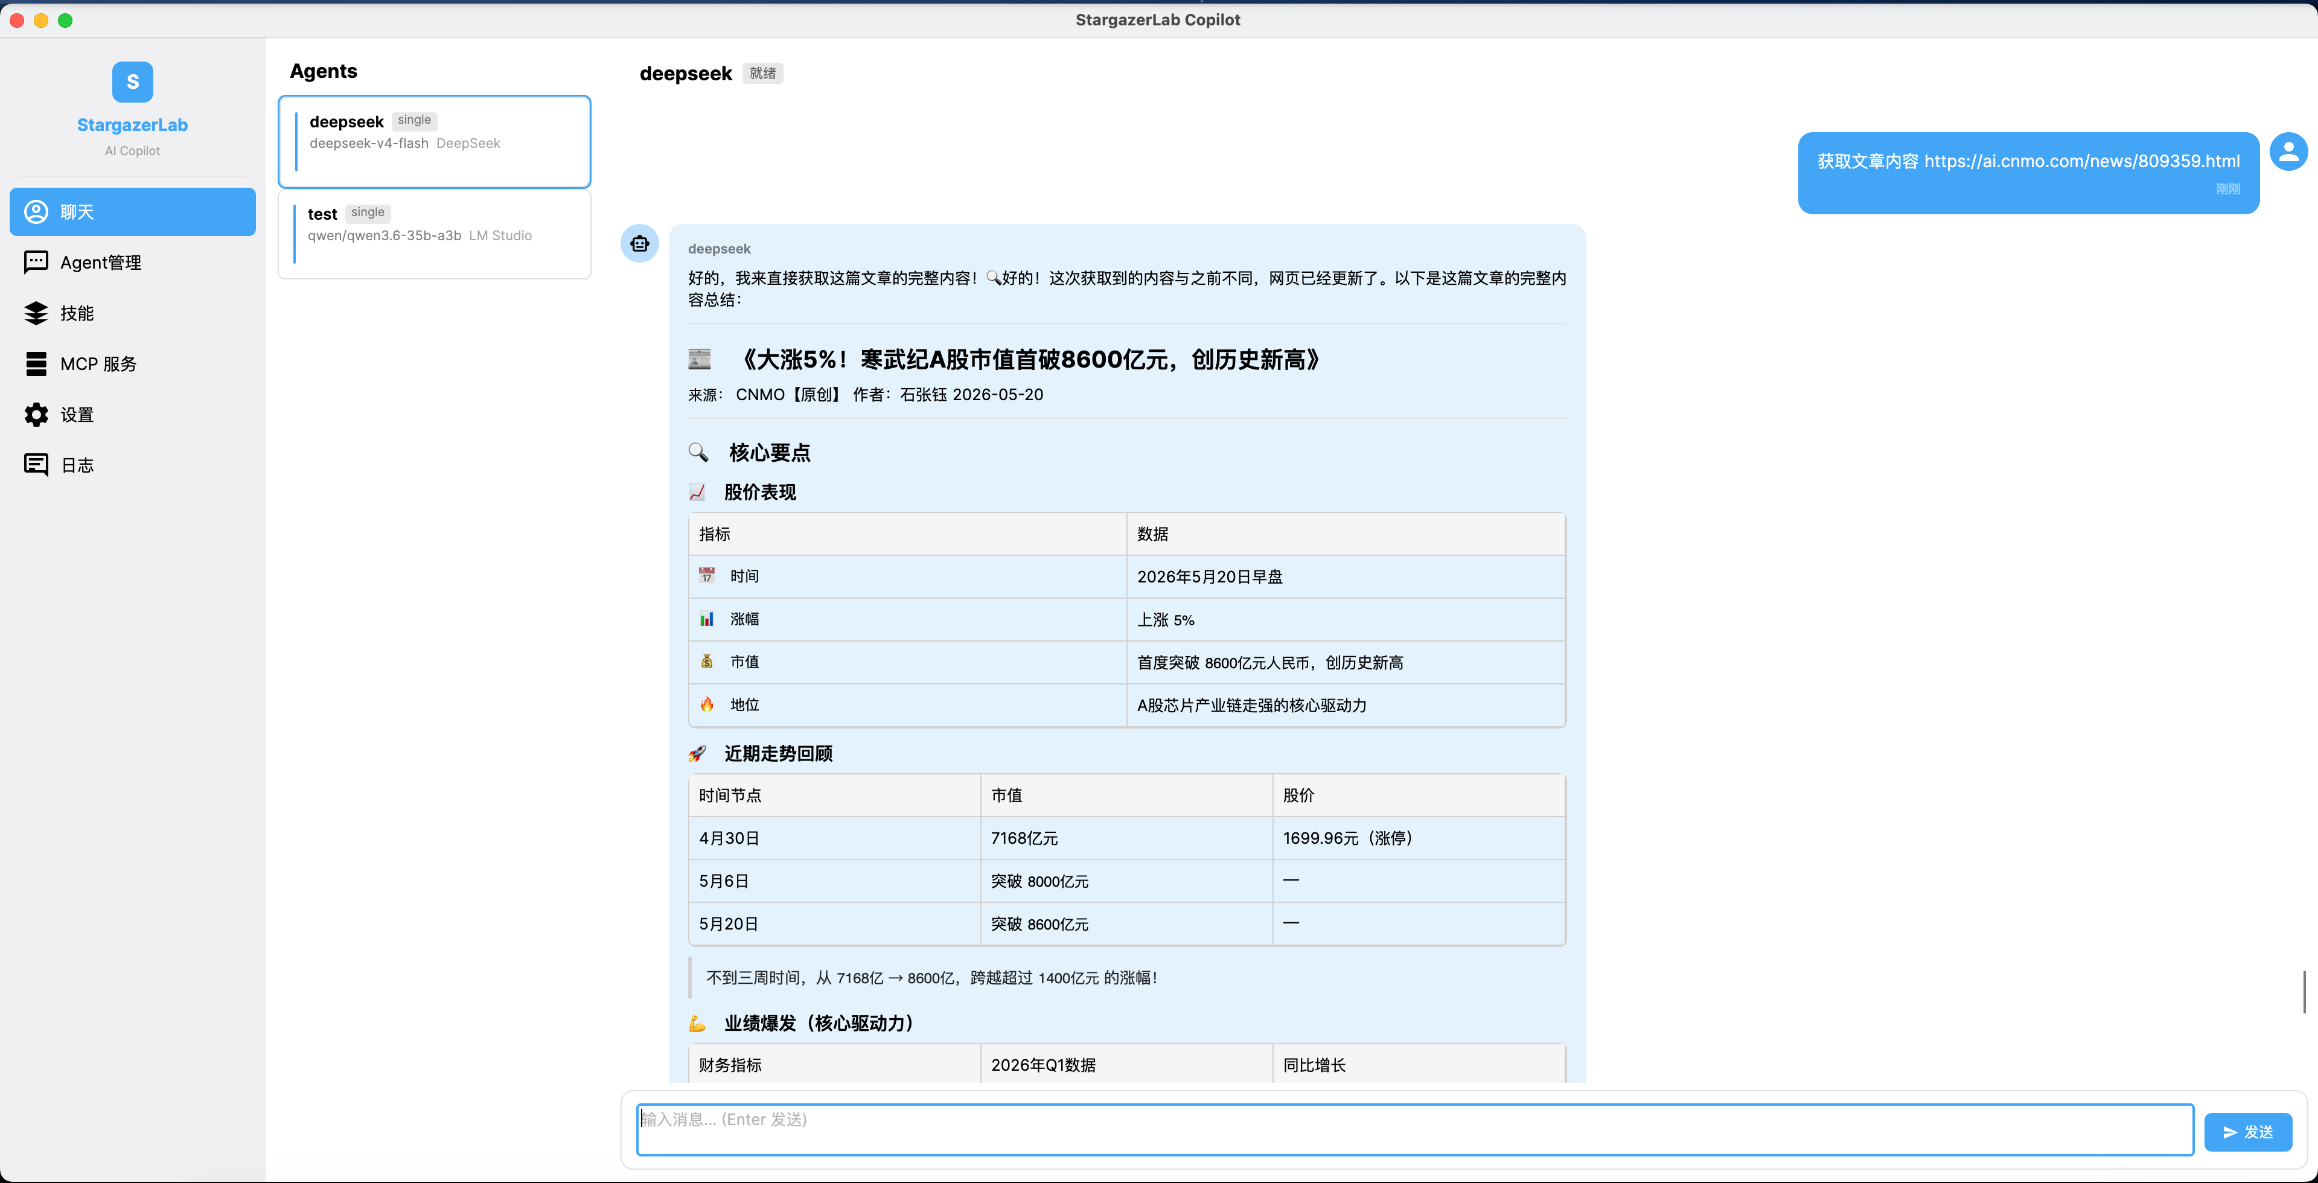Click the rocket icon beside 近期走势回顾
This screenshot has height=1183, width=2318.
coord(697,754)
